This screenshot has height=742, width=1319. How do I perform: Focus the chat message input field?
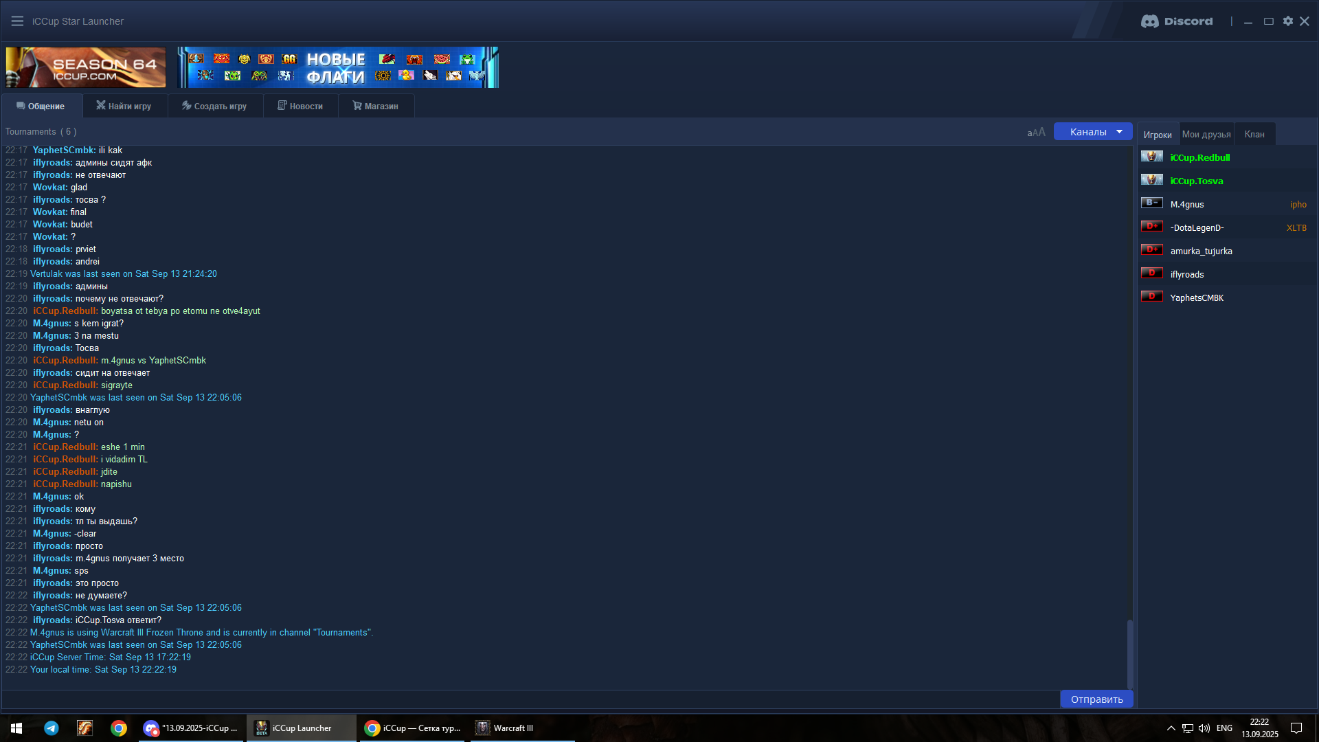click(x=530, y=699)
